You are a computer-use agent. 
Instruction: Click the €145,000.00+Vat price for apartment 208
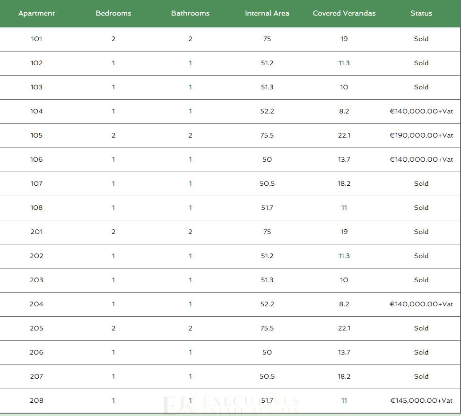[421, 400]
